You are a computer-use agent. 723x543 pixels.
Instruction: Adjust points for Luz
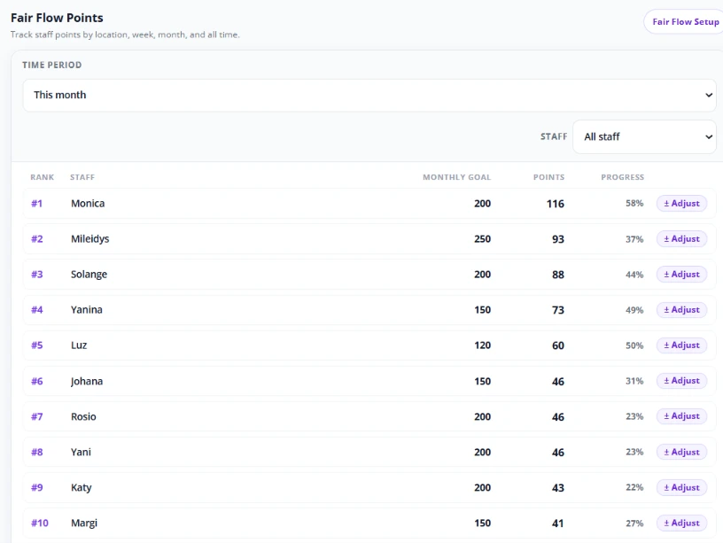pos(681,345)
